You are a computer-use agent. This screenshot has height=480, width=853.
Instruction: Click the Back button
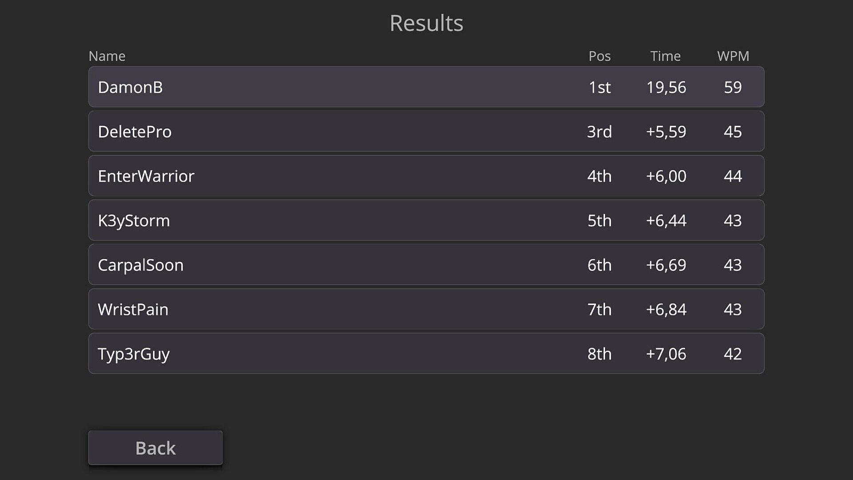coord(155,448)
